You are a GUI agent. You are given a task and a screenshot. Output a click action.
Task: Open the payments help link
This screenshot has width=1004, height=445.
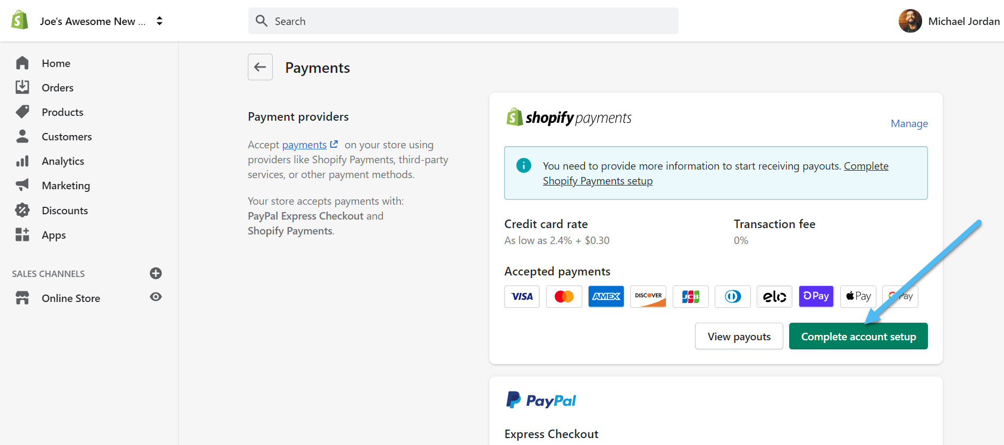[305, 145]
